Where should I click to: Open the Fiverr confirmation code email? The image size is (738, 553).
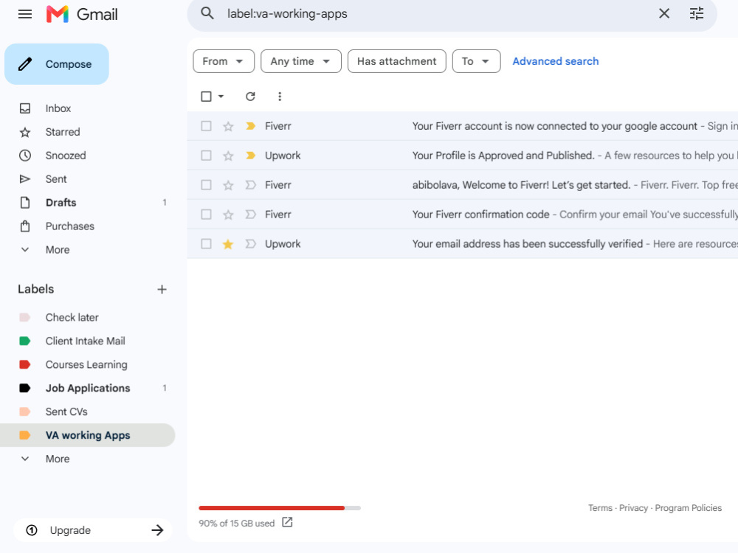[462, 215]
